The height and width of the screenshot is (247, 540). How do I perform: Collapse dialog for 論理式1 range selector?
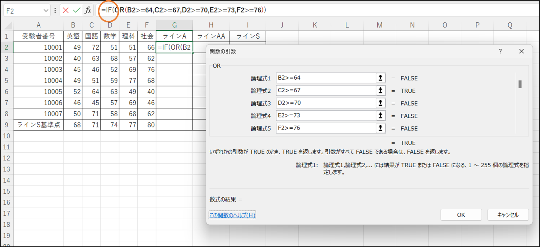(x=380, y=78)
